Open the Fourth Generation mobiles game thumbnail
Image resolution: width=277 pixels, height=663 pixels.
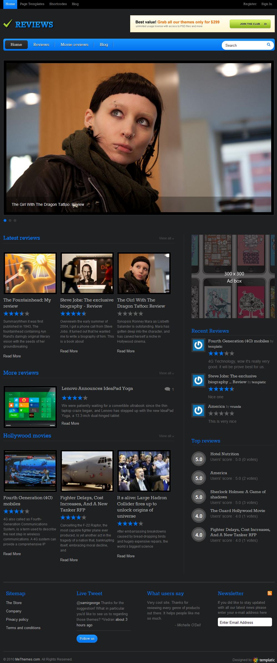tap(30, 471)
